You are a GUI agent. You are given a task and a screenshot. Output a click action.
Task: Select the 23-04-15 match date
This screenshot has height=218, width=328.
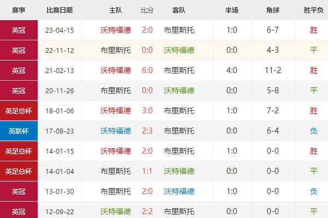coord(60,31)
